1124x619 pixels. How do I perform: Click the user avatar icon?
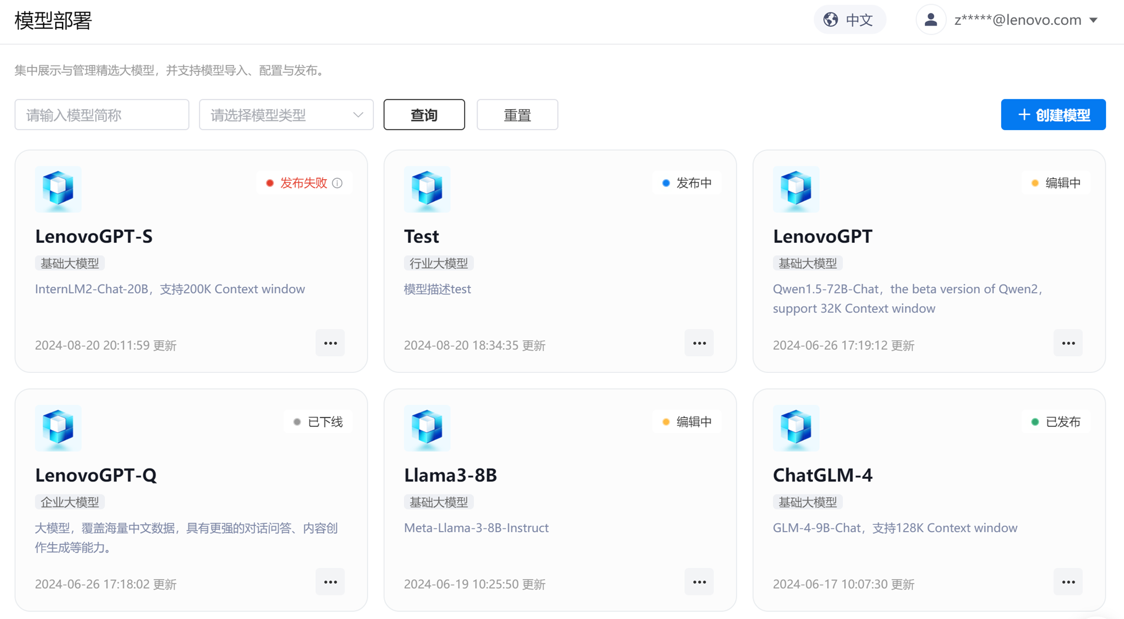point(930,20)
